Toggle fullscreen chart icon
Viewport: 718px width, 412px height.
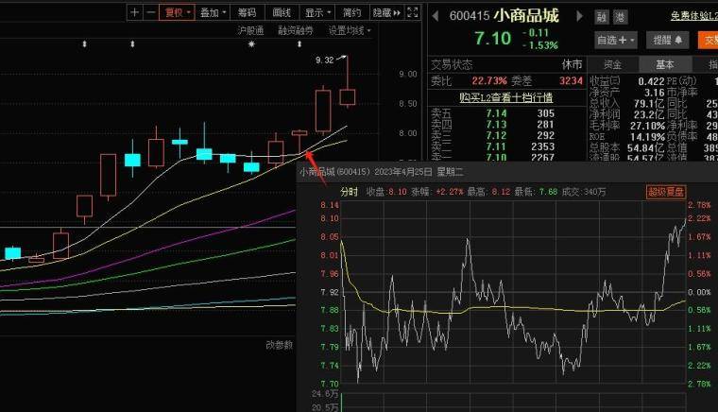[x=413, y=12]
